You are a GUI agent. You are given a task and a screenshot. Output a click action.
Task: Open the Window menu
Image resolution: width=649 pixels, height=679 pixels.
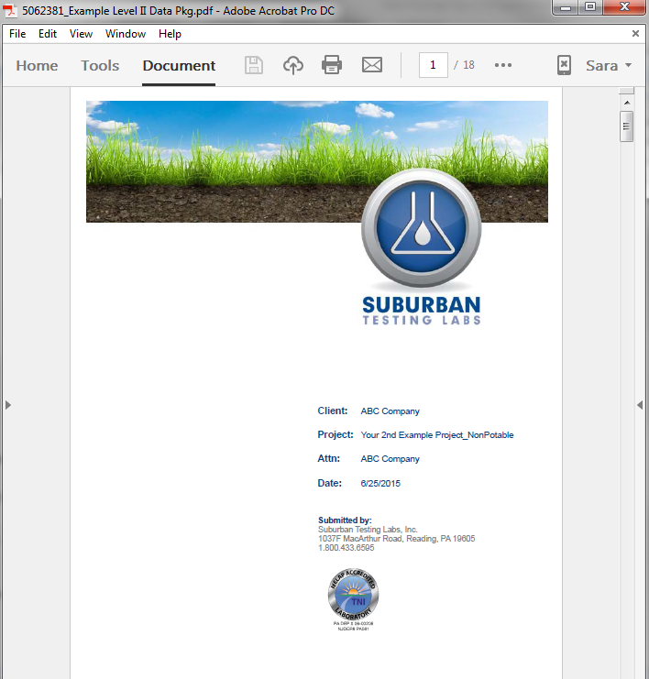126,34
